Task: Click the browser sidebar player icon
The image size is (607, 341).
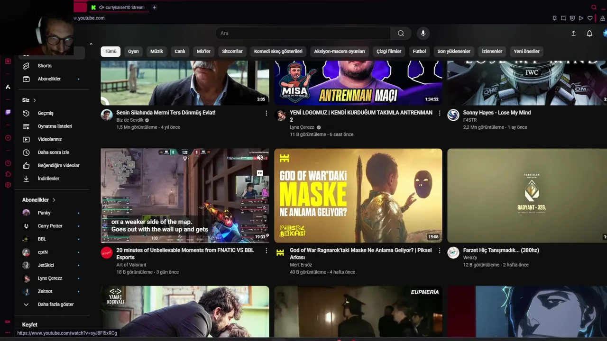Action: (8, 138)
